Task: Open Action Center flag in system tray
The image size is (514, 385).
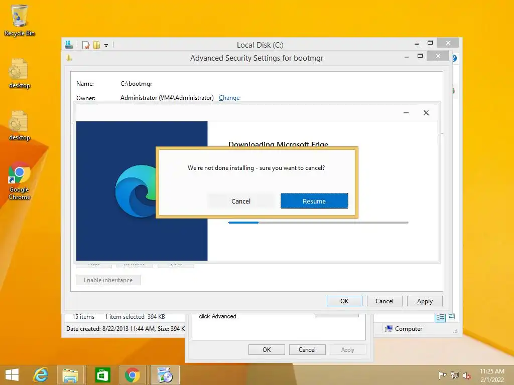Action: (x=442, y=375)
